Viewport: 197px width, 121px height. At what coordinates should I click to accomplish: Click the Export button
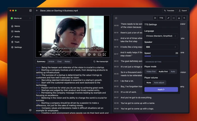point(183,11)
